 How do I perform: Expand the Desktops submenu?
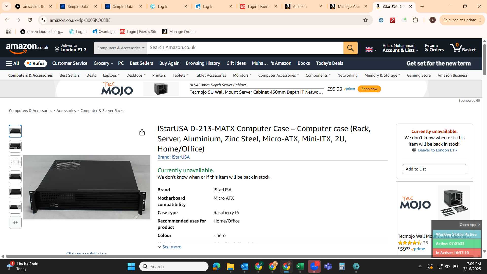tap(136, 75)
